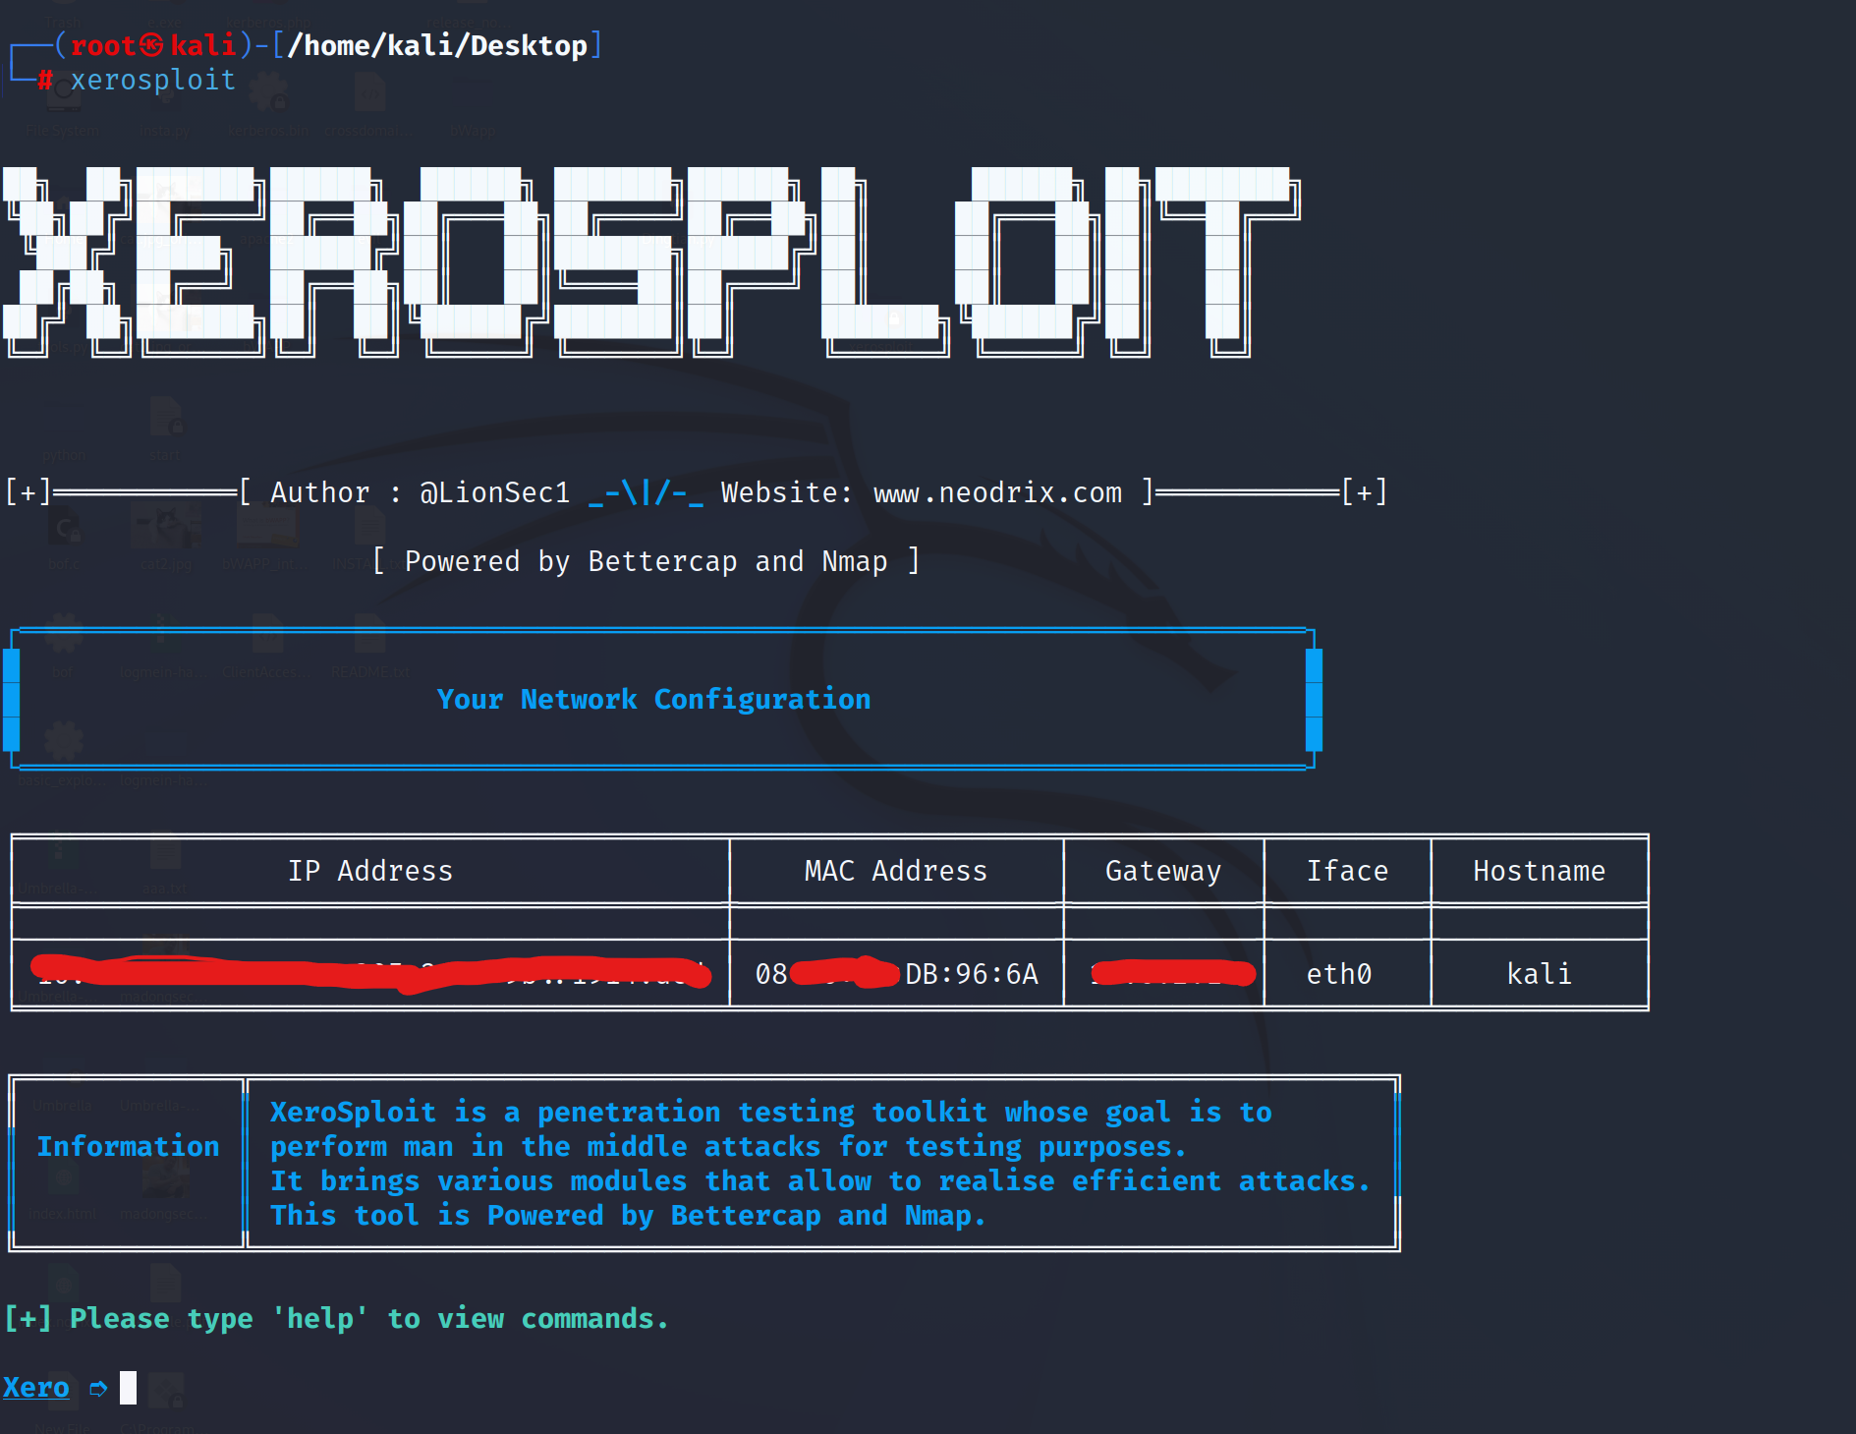
Task: Click the '[+]' marker left of Author line
Action: tap(28, 492)
